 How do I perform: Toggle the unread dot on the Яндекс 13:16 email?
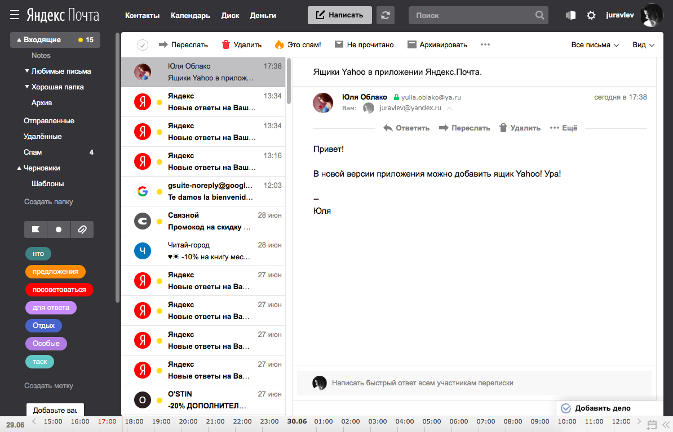tap(160, 162)
